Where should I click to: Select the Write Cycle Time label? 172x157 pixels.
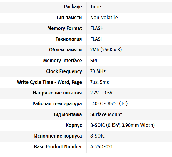click(x=49, y=82)
